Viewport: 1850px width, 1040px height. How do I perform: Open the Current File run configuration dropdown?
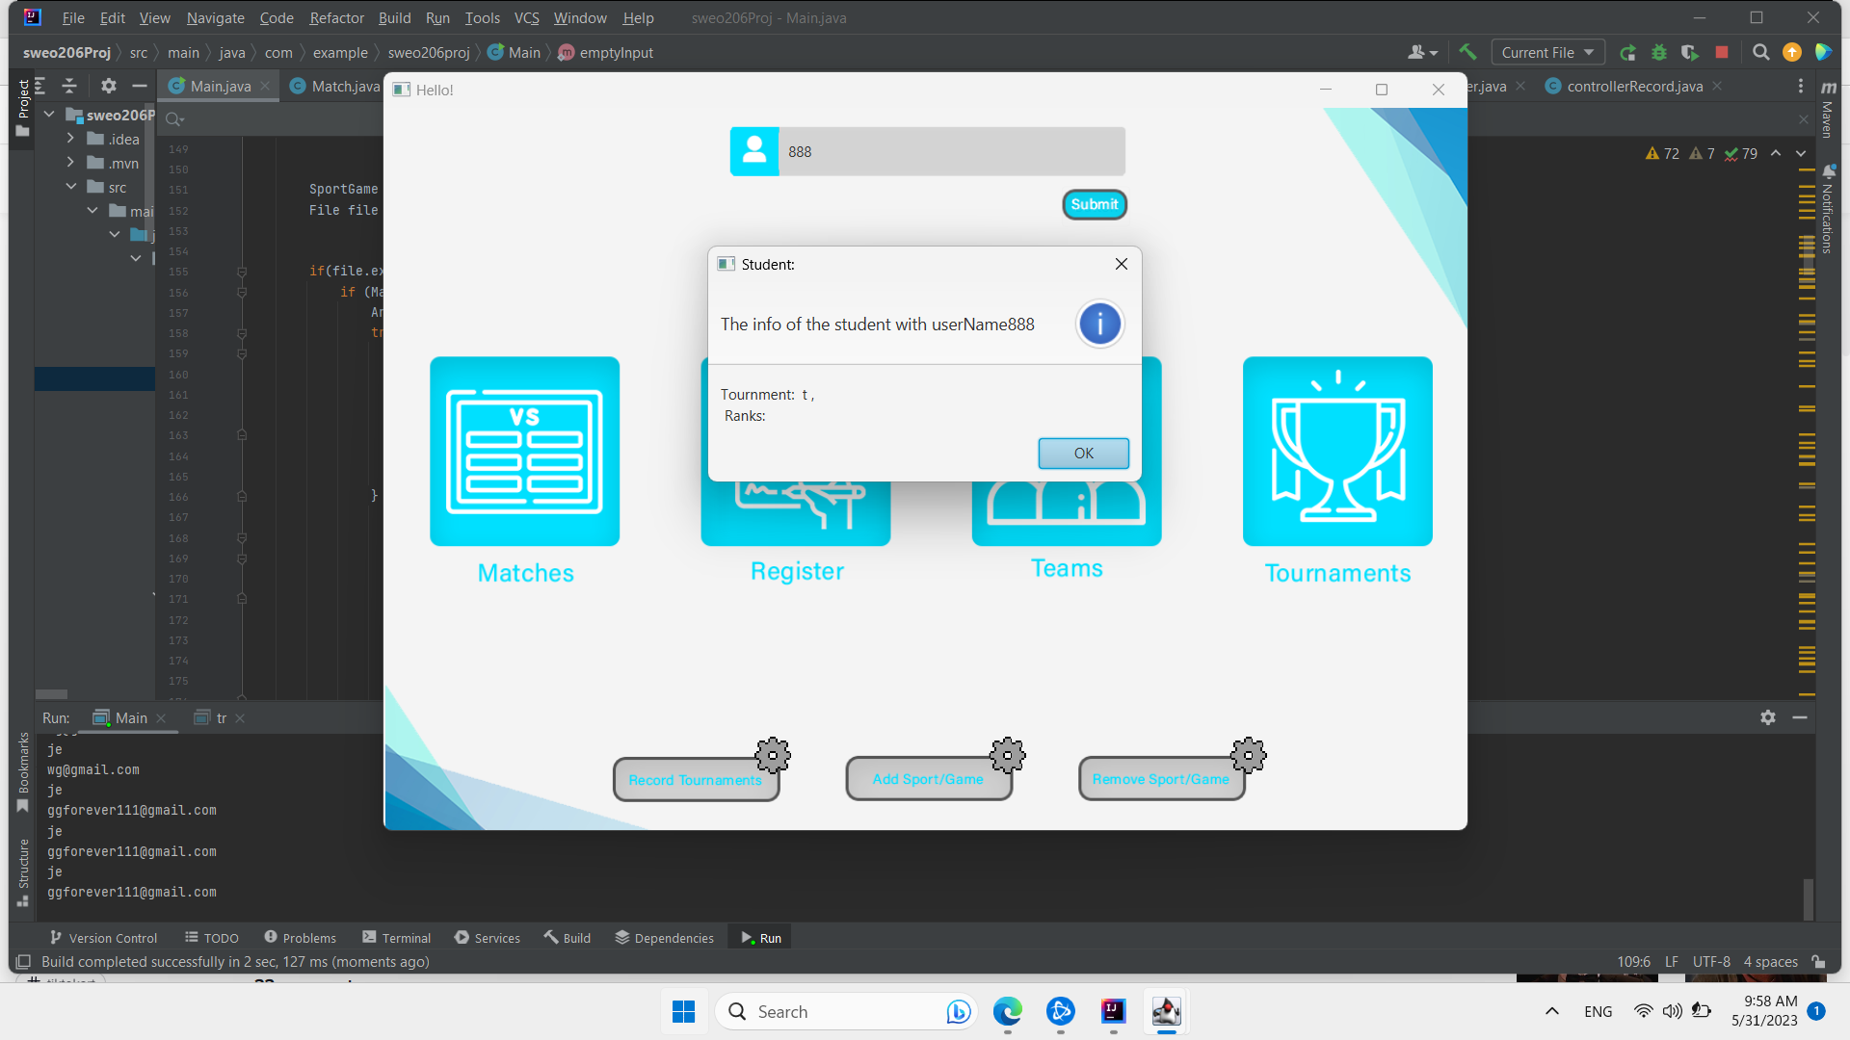(1547, 52)
